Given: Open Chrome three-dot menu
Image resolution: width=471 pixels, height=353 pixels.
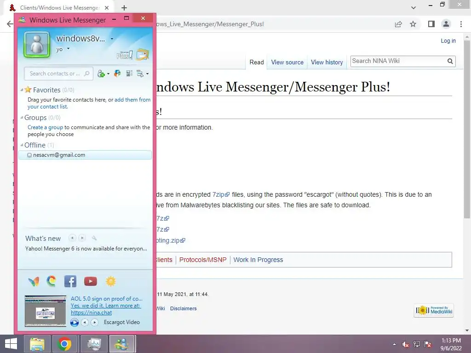Looking at the screenshot, I should point(461,24).
